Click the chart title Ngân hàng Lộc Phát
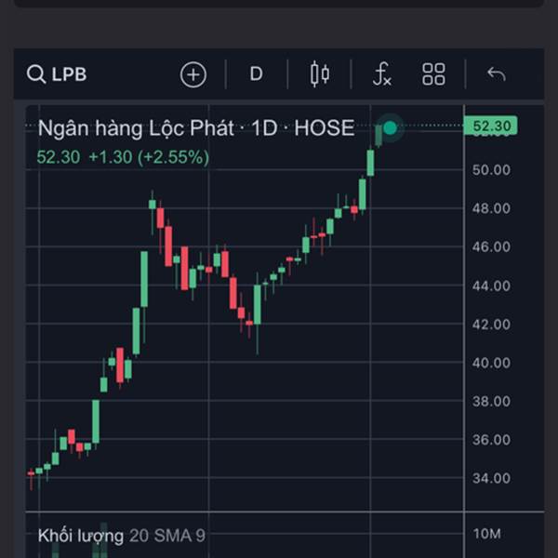 (136, 127)
